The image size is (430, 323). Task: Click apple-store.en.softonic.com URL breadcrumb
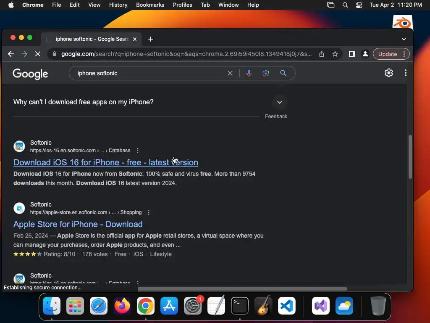[86, 212]
